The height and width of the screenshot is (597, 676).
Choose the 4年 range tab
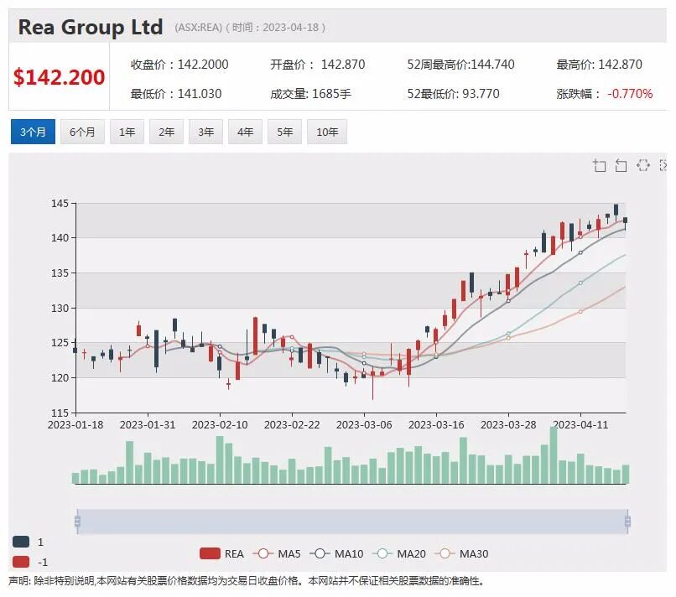[x=245, y=132]
